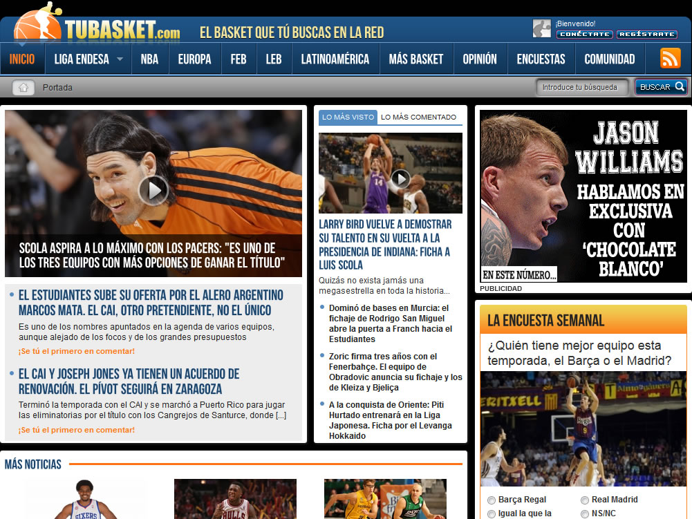This screenshot has width=692, height=519.
Task: Open the CAI and Joseph Jones headline
Action: 129,381
